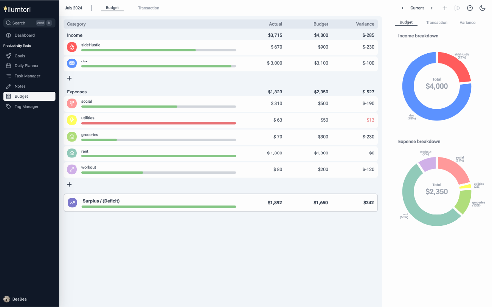Click the red utilities progress bar
Screen dimensions: 492x307
(158, 123)
